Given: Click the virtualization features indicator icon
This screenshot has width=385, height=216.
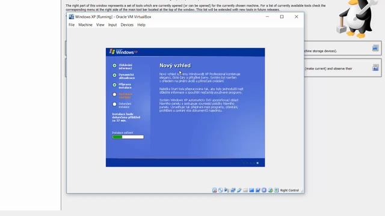Looking at the screenshot, I should click(x=264, y=190).
